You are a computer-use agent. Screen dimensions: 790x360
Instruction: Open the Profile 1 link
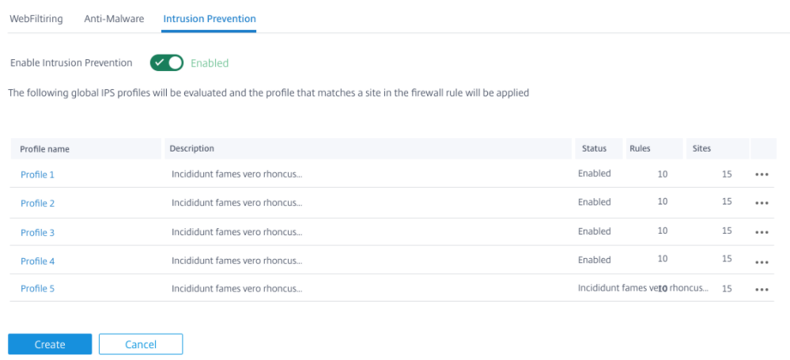point(37,174)
